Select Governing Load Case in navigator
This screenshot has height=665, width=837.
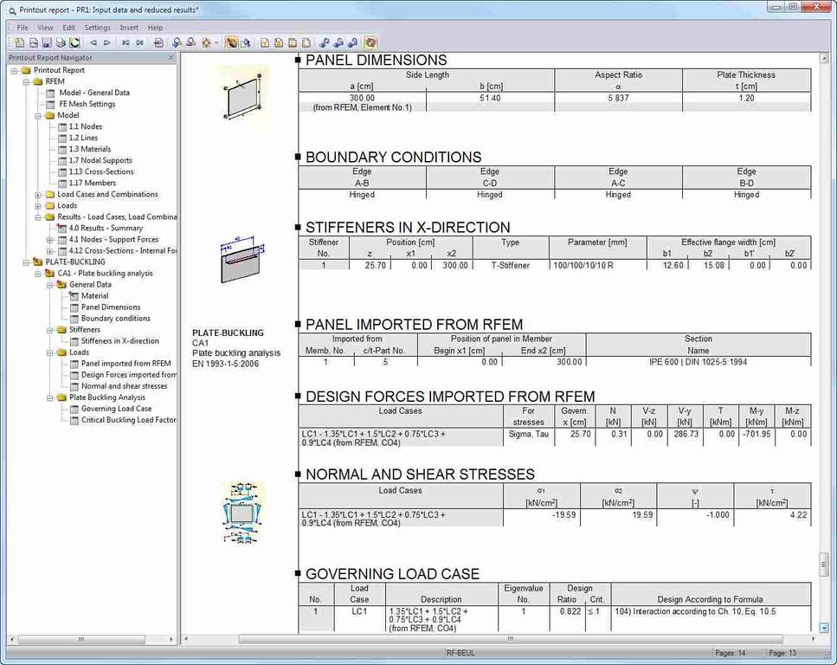(116, 409)
